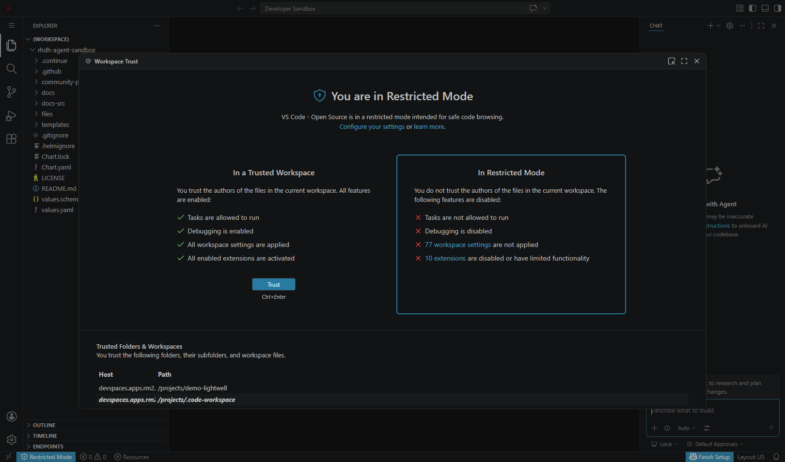785x462 pixels.
Task: Navigate back with the left arrow
Action: (240, 8)
